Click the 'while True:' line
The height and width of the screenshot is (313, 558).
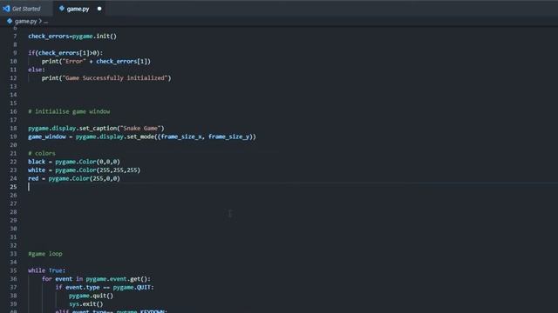47,270
